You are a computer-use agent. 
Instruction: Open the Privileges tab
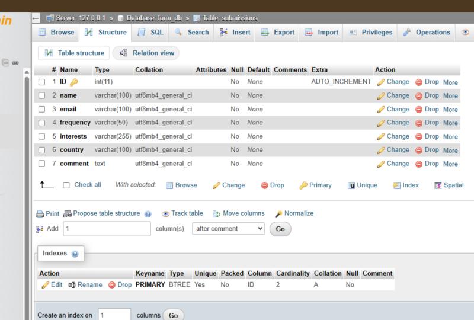[371, 33]
